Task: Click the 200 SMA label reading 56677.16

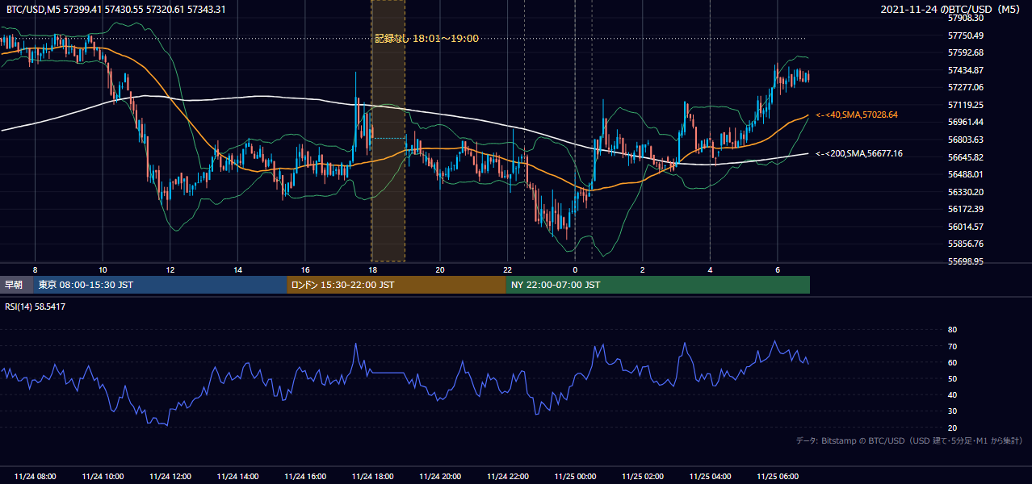Action: [859, 153]
